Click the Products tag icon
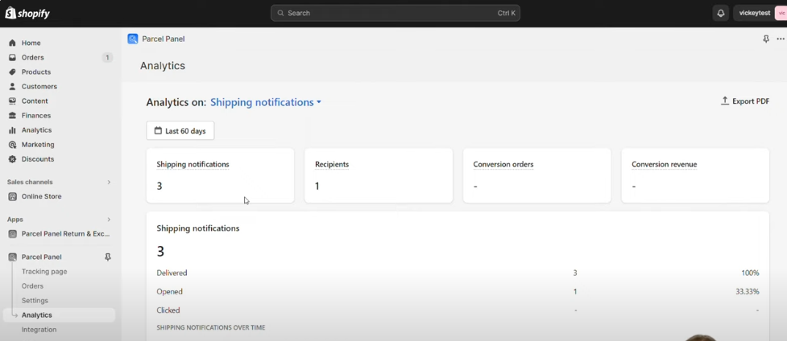The width and height of the screenshot is (787, 341). point(13,72)
